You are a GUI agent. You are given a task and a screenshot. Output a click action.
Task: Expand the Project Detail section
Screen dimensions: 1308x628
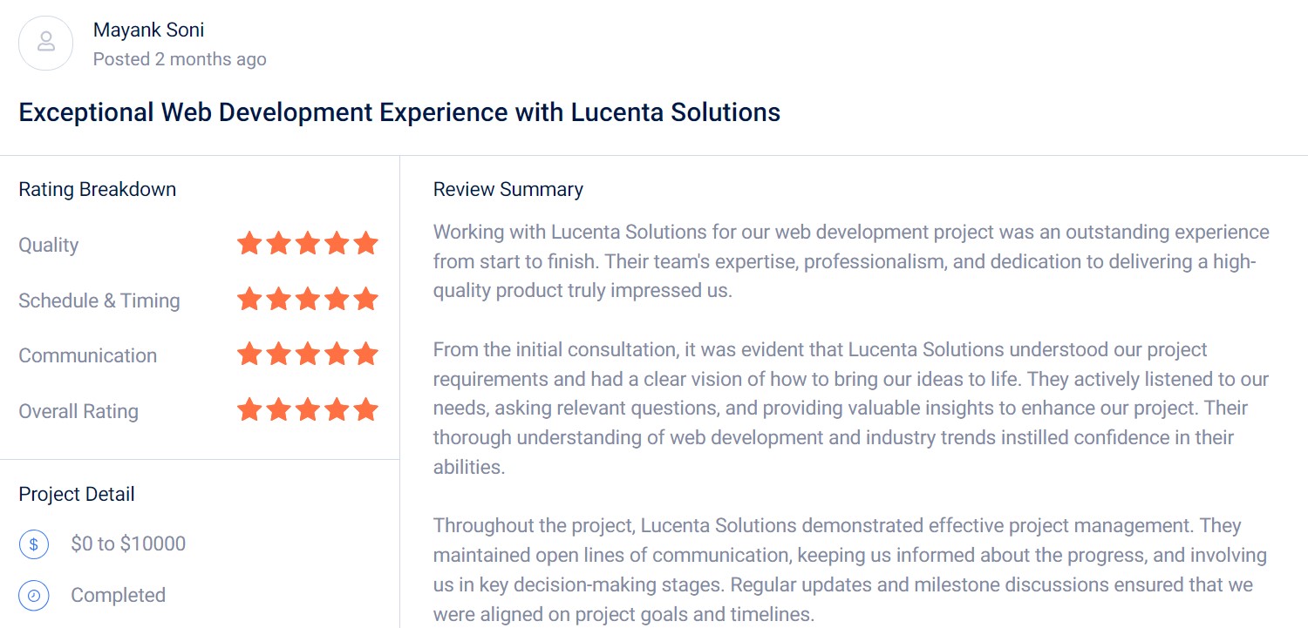click(77, 494)
